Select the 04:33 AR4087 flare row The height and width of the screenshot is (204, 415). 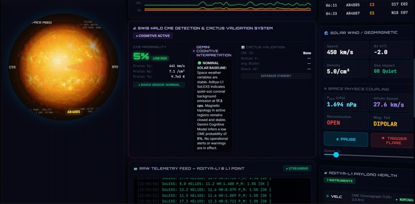(367, 13)
